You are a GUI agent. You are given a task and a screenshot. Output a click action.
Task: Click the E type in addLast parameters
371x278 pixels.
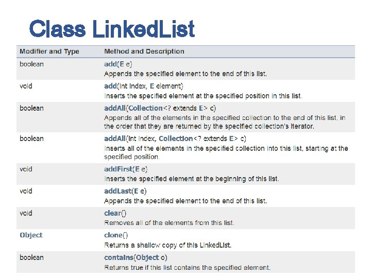136,191
